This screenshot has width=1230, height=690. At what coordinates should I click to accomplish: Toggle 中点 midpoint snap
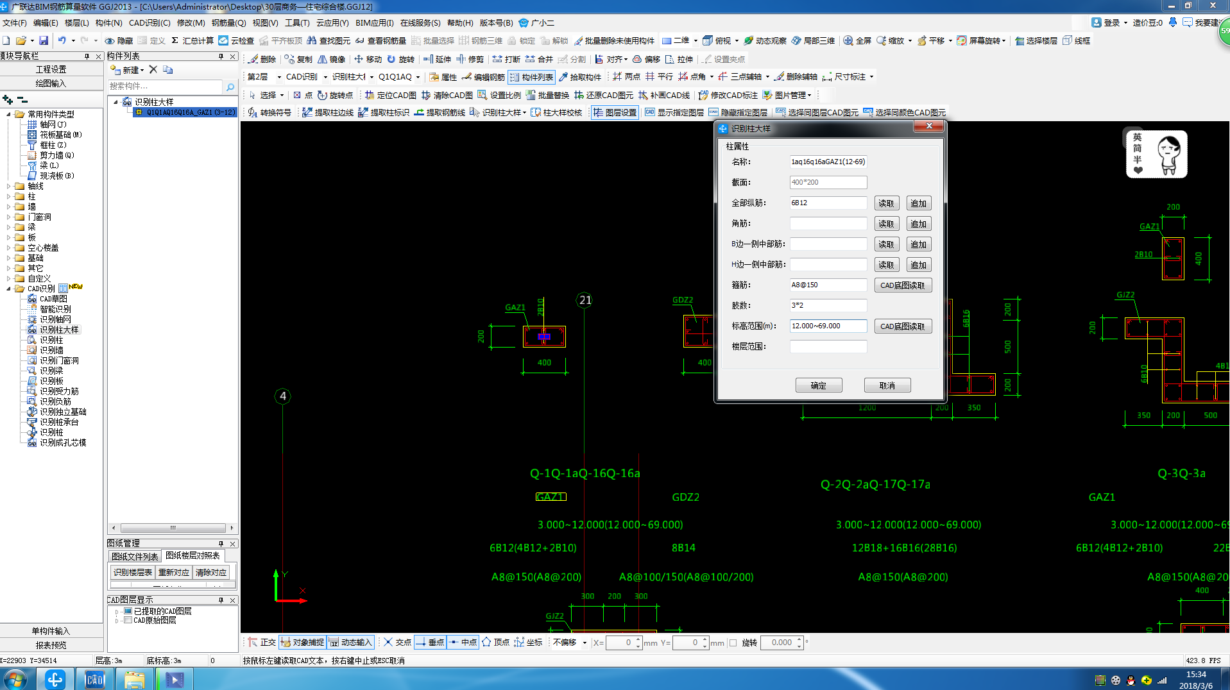[x=463, y=642]
